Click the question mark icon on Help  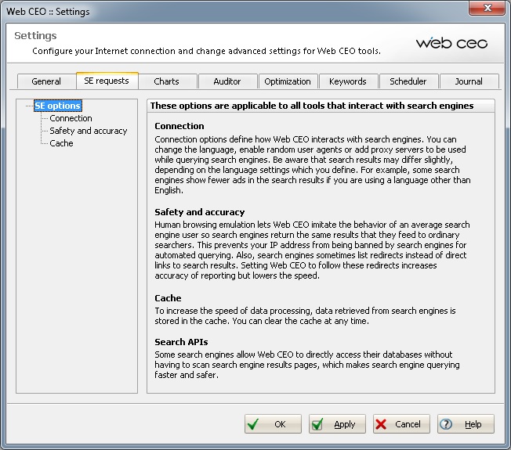446,424
